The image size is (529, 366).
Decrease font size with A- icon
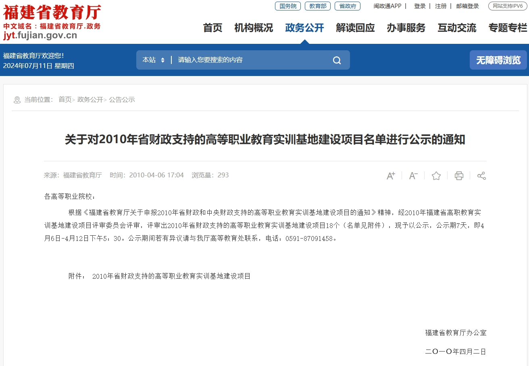tap(413, 176)
